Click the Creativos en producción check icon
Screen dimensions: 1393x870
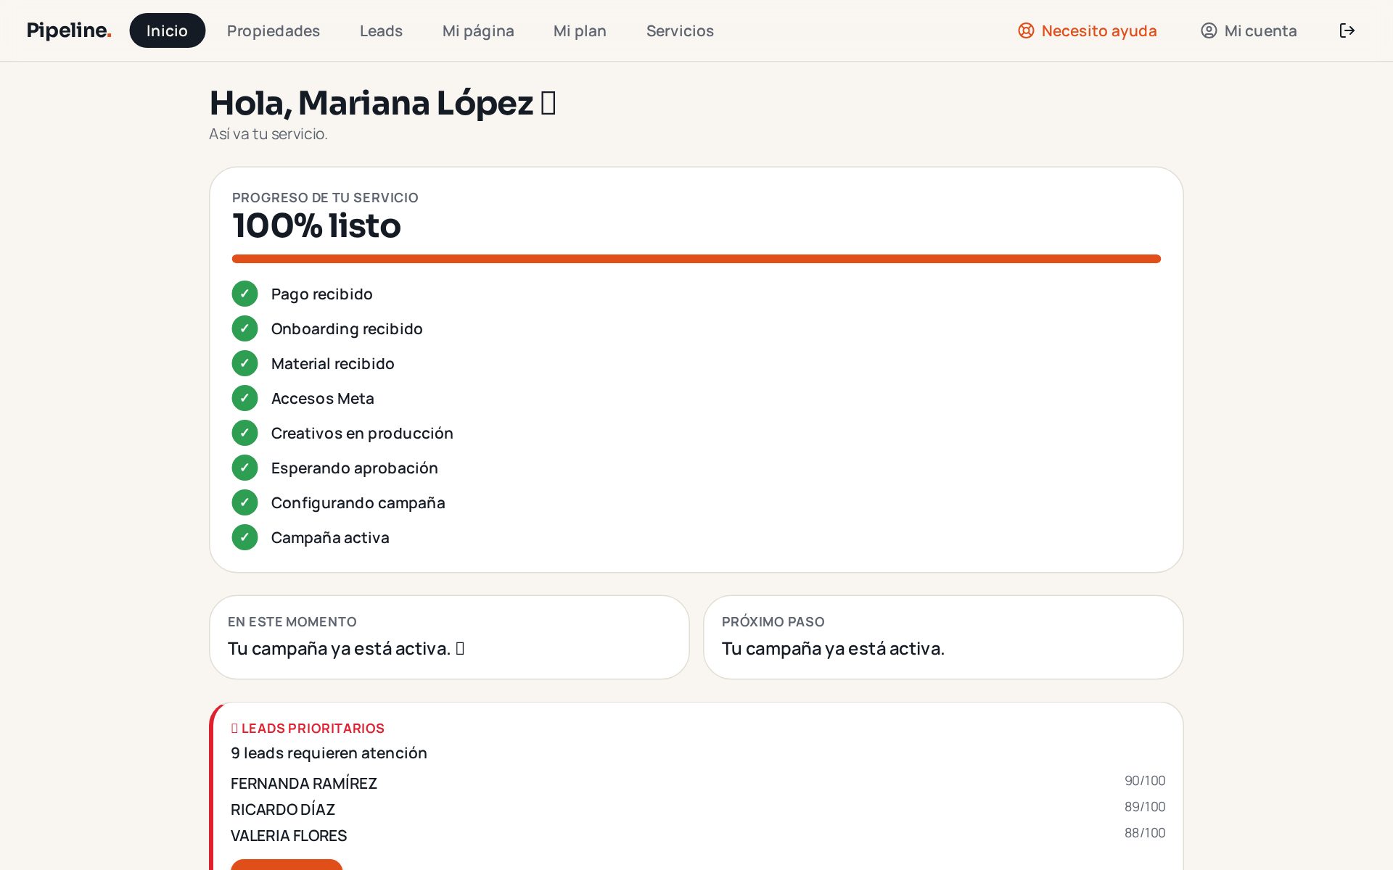245,433
